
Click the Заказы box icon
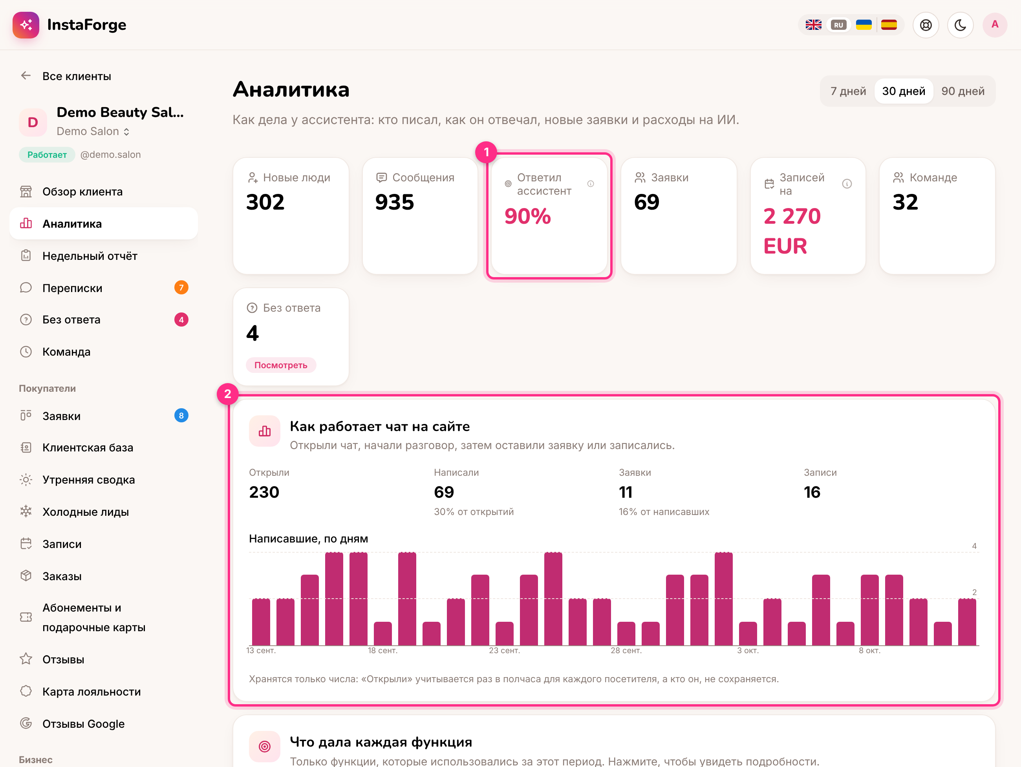(26, 576)
